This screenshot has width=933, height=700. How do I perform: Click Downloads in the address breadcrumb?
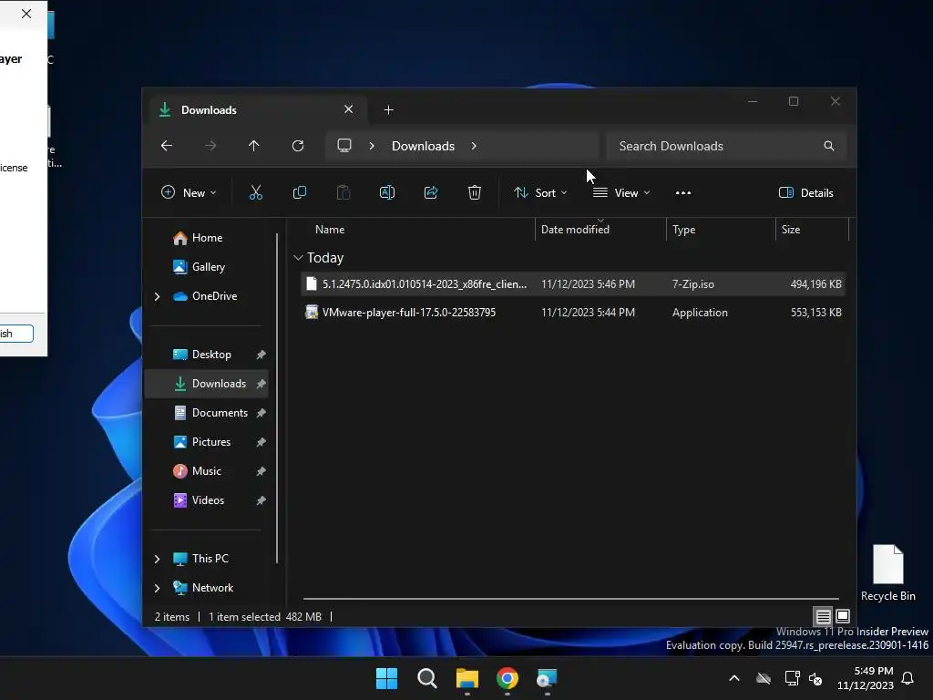[x=423, y=146]
